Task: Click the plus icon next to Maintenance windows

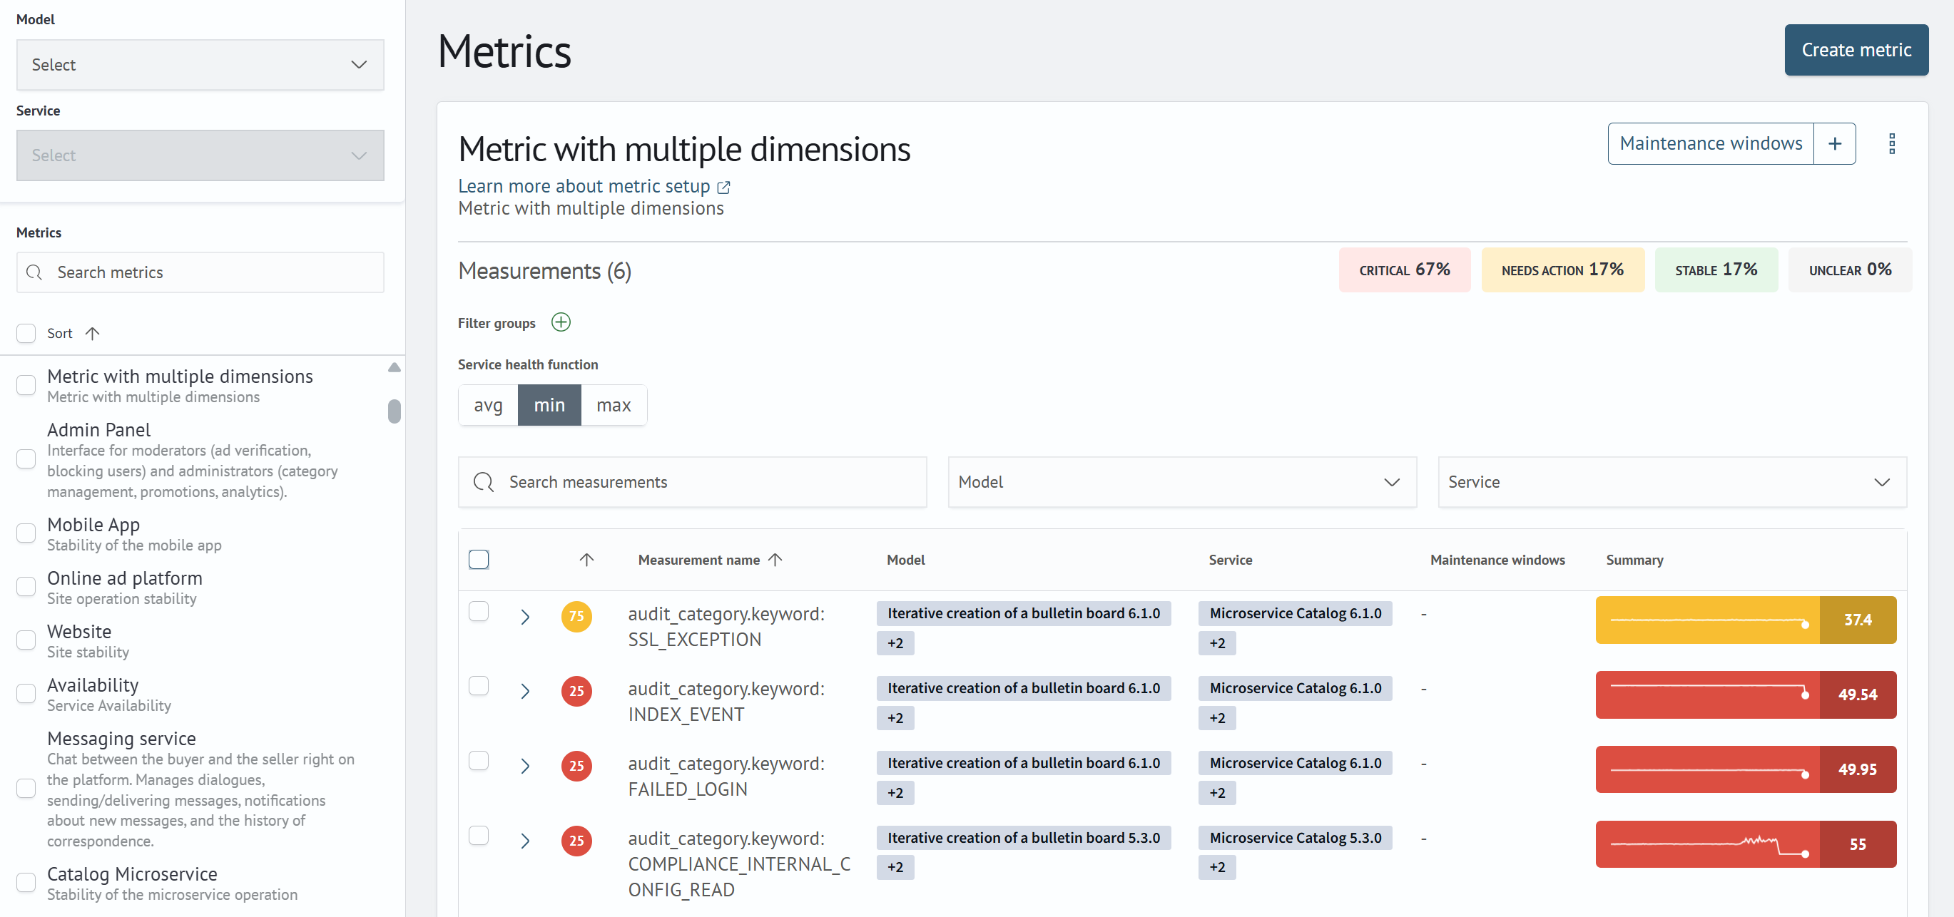Action: 1834,143
